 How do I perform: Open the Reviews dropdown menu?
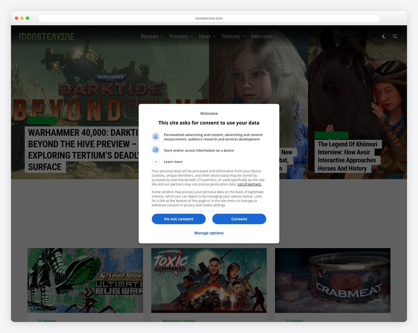(152, 36)
